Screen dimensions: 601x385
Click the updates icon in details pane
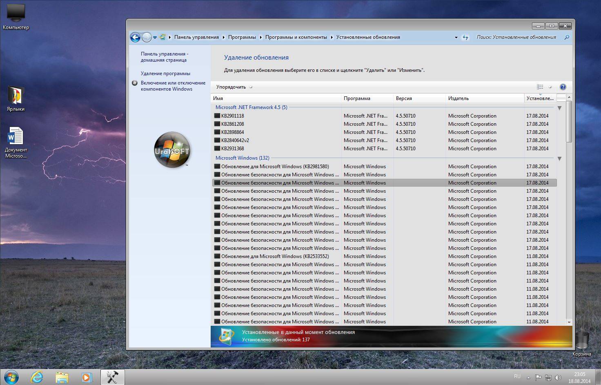226,337
